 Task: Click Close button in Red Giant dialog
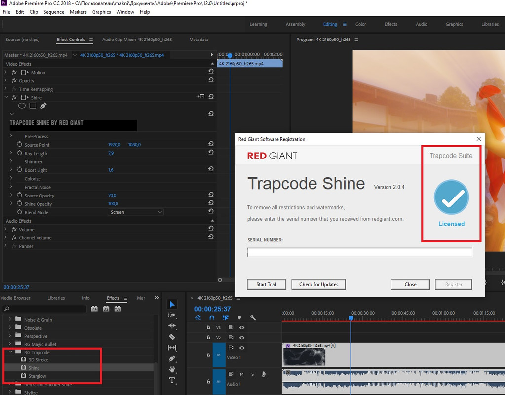410,284
